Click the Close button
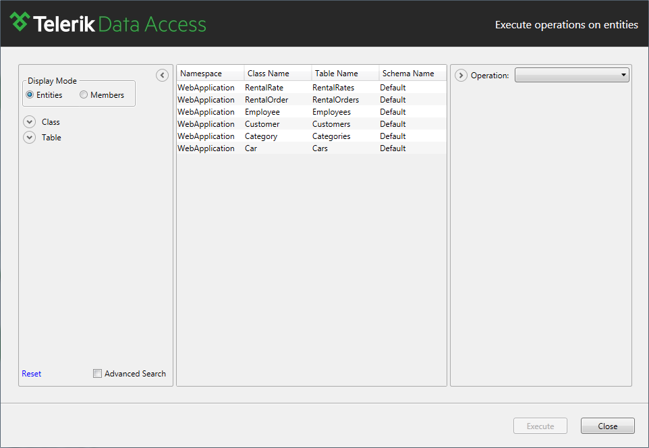The width and height of the screenshot is (649, 448). click(x=608, y=426)
